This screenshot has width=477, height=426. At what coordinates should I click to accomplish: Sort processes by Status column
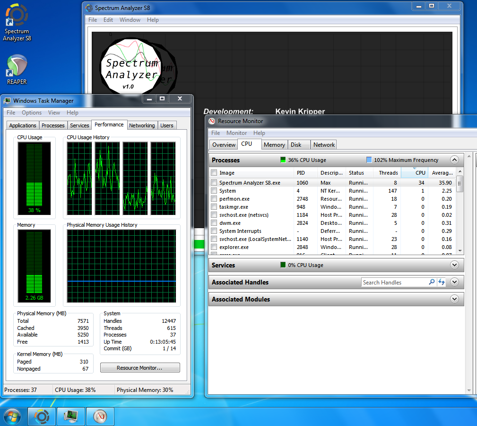tap(360, 173)
